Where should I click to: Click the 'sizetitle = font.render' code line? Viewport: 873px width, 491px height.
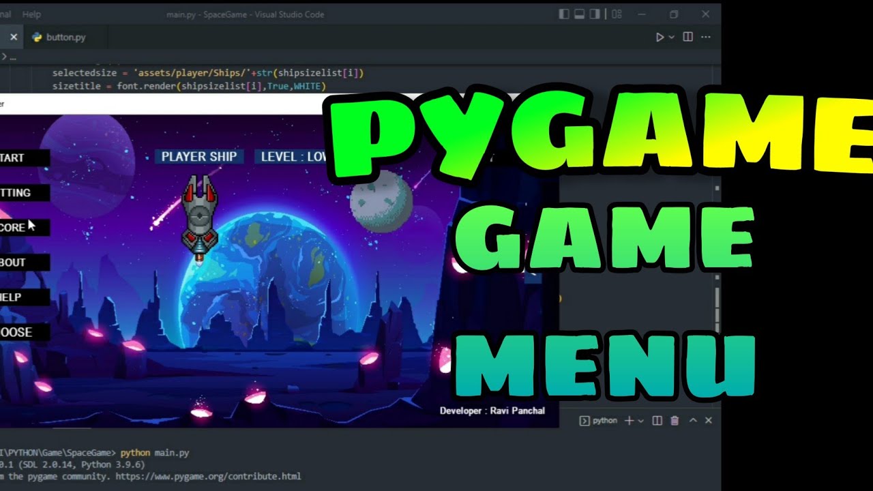click(189, 87)
